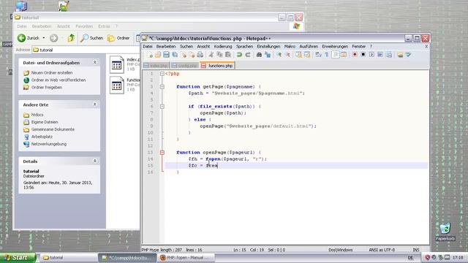Click the save recorded macro icon
Screen dimensions: 468x263
tap(388, 55)
